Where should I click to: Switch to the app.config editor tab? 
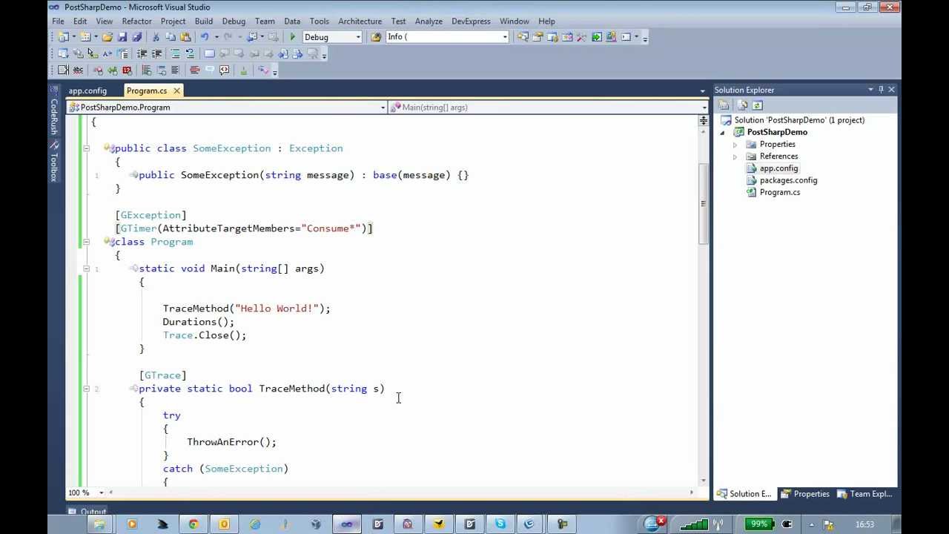(87, 90)
